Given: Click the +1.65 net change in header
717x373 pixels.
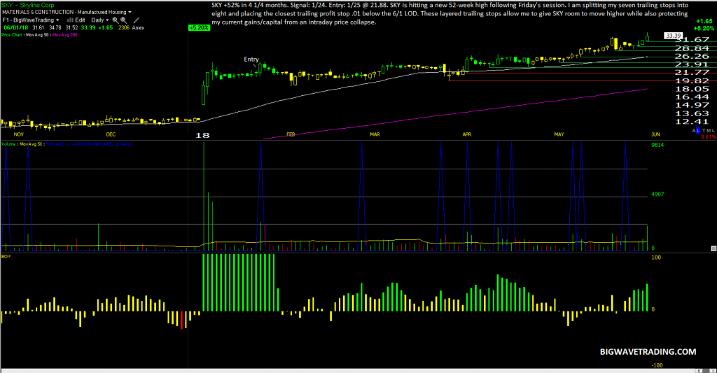Looking at the screenshot, I should pyautogui.click(x=106, y=28).
